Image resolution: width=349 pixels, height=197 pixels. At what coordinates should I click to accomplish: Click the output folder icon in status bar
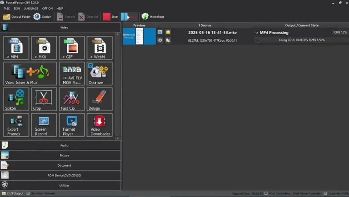[x=4, y=193]
